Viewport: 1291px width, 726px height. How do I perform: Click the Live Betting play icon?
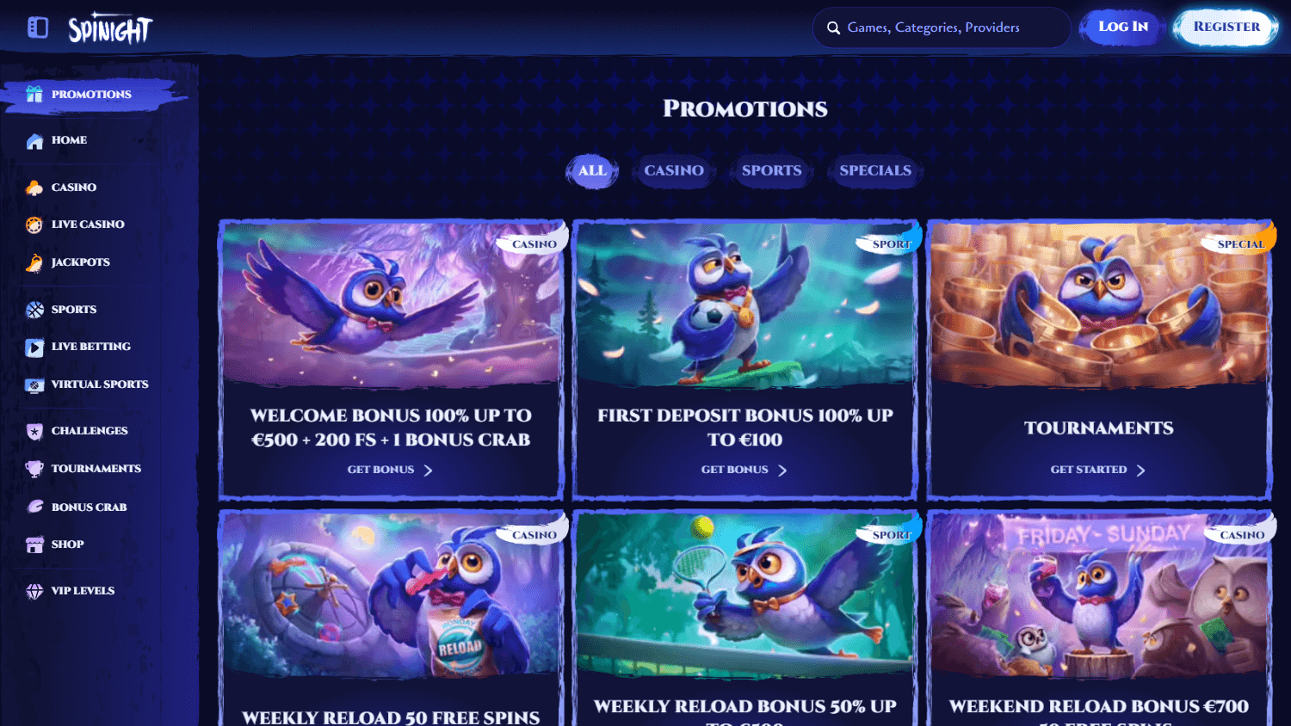coord(34,347)
